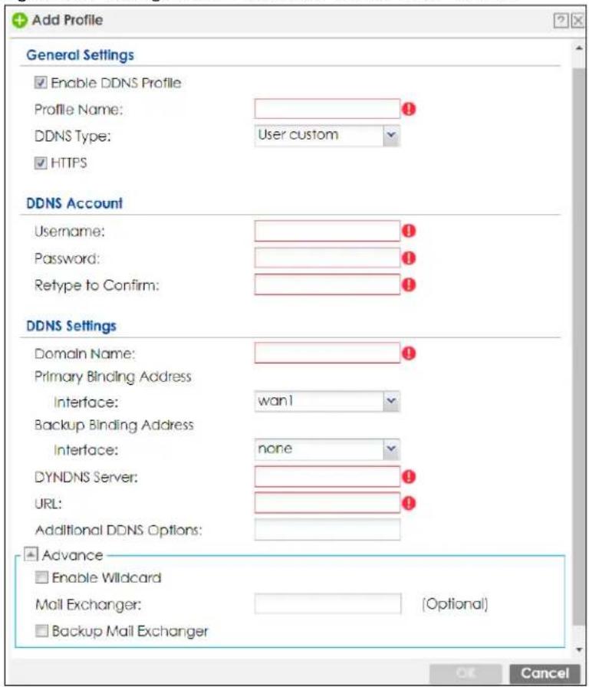Click the Username error indicator icon
Image resolution: width=589 pixels, height=687 pixels.
tap(409, 231)
